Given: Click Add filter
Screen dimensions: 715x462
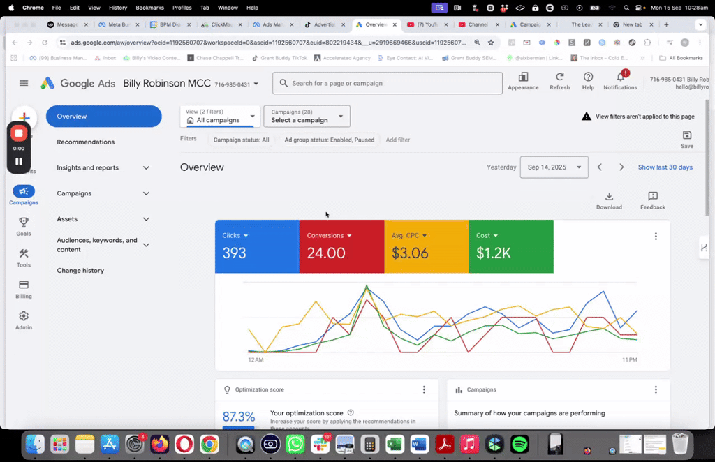Looking at the screenshot, I should [397, 140].
